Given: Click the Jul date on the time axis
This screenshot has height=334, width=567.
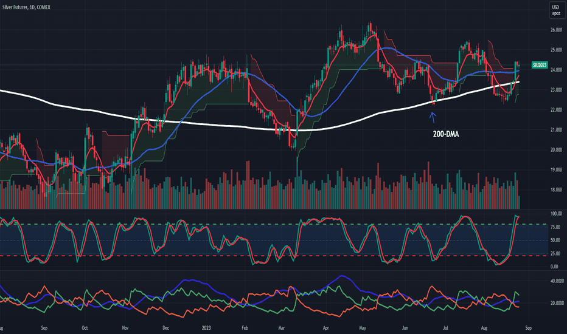Looking at the screenshot, I should coord(445,328).
